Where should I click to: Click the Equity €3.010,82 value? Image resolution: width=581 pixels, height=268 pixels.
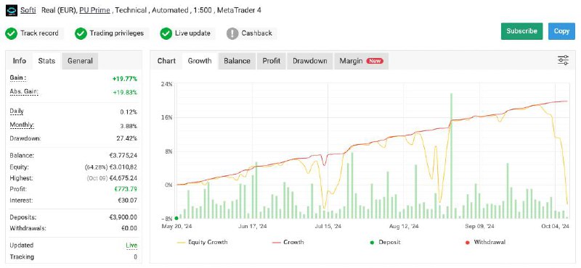pyautogui.click(x=123, y=167)
